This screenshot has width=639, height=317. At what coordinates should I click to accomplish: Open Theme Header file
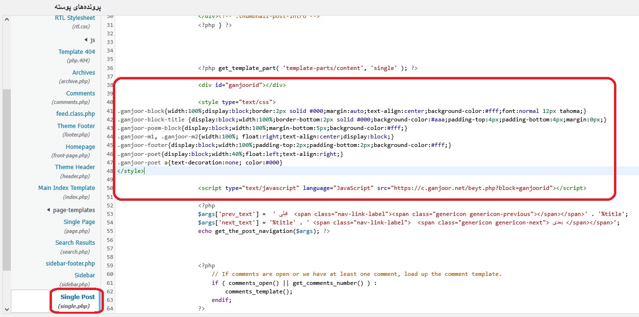coord(75,167)
